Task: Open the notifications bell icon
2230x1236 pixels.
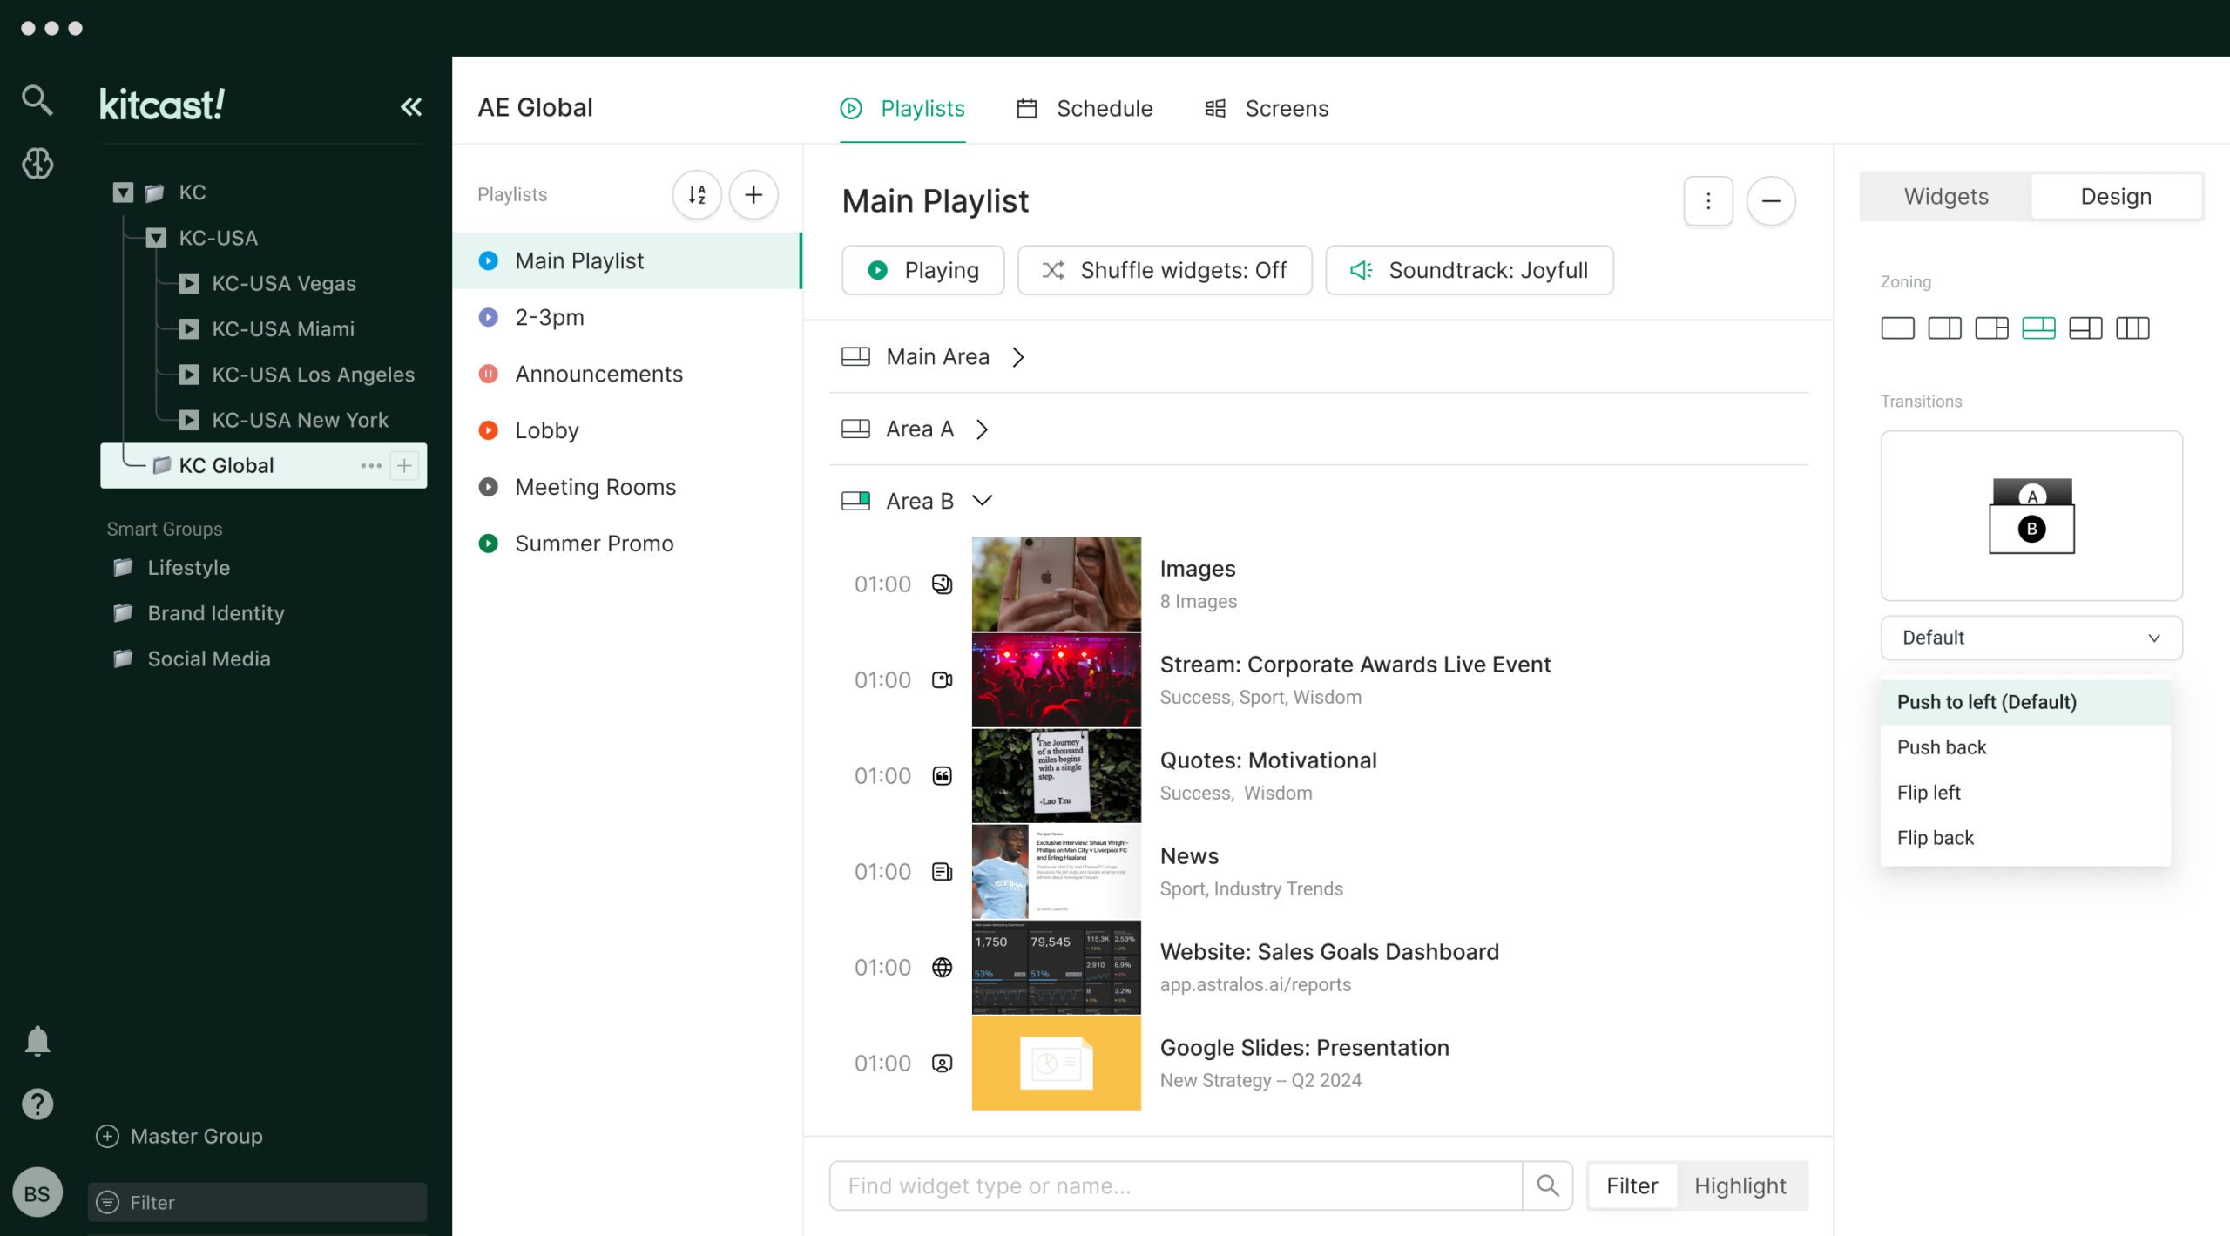Action: tap(37, 1040)
